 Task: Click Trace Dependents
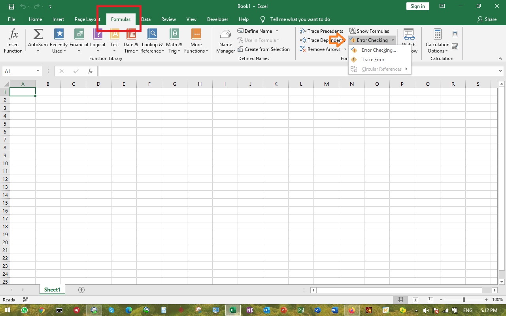321,40
